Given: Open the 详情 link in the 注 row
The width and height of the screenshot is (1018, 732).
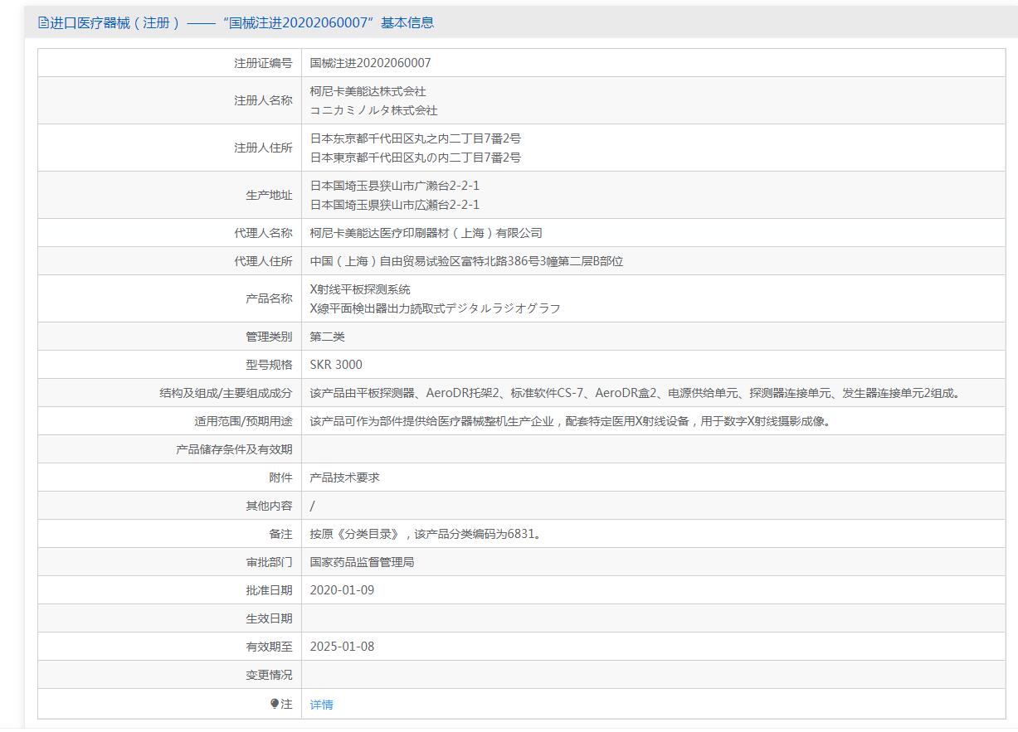Looking at the screenshot, I should pyautogui.click(x=321, y=705).
